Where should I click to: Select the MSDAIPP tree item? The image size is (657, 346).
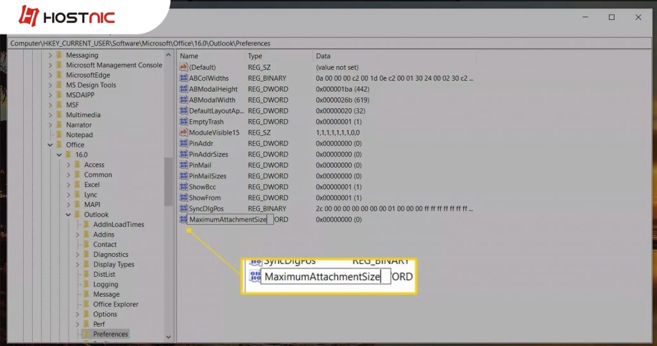(x=80, y=95)
